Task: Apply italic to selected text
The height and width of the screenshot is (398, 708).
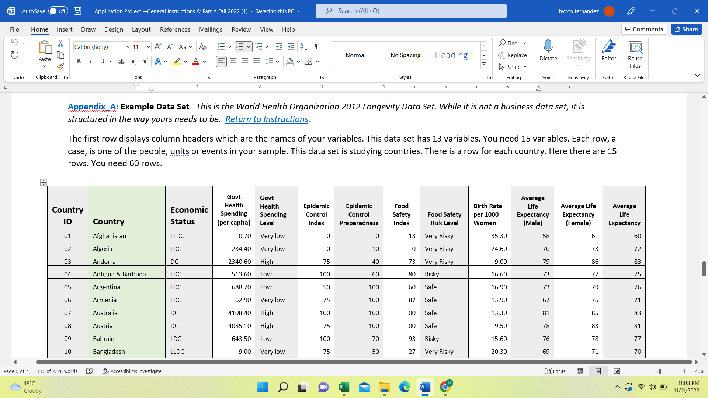Action: pos(90,62)
